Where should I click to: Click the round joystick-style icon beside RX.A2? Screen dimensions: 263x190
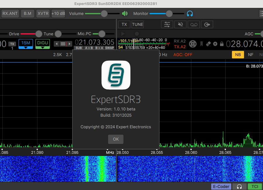click(x=193, y=44)
